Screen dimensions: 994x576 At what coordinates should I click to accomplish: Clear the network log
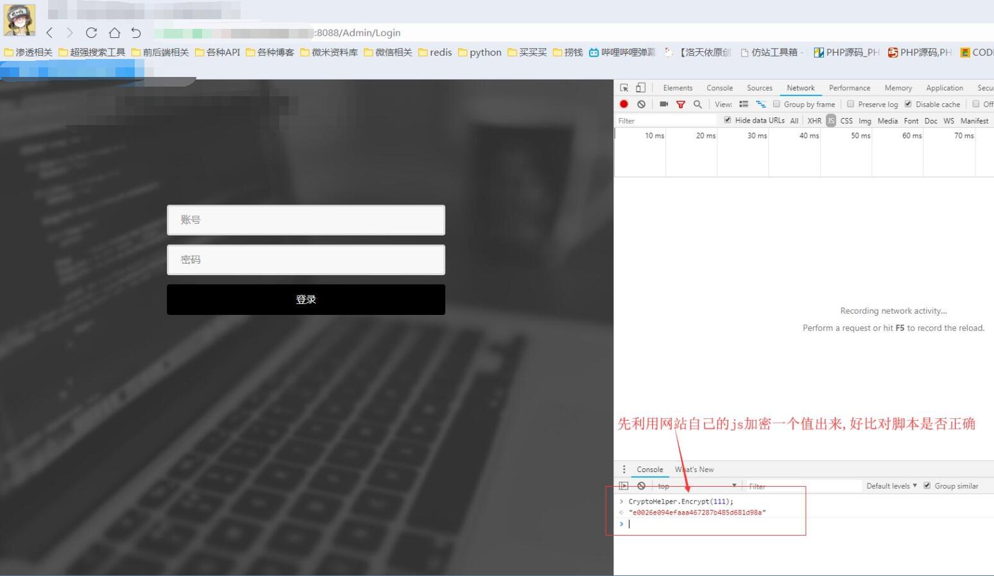[x=641, y=104]
